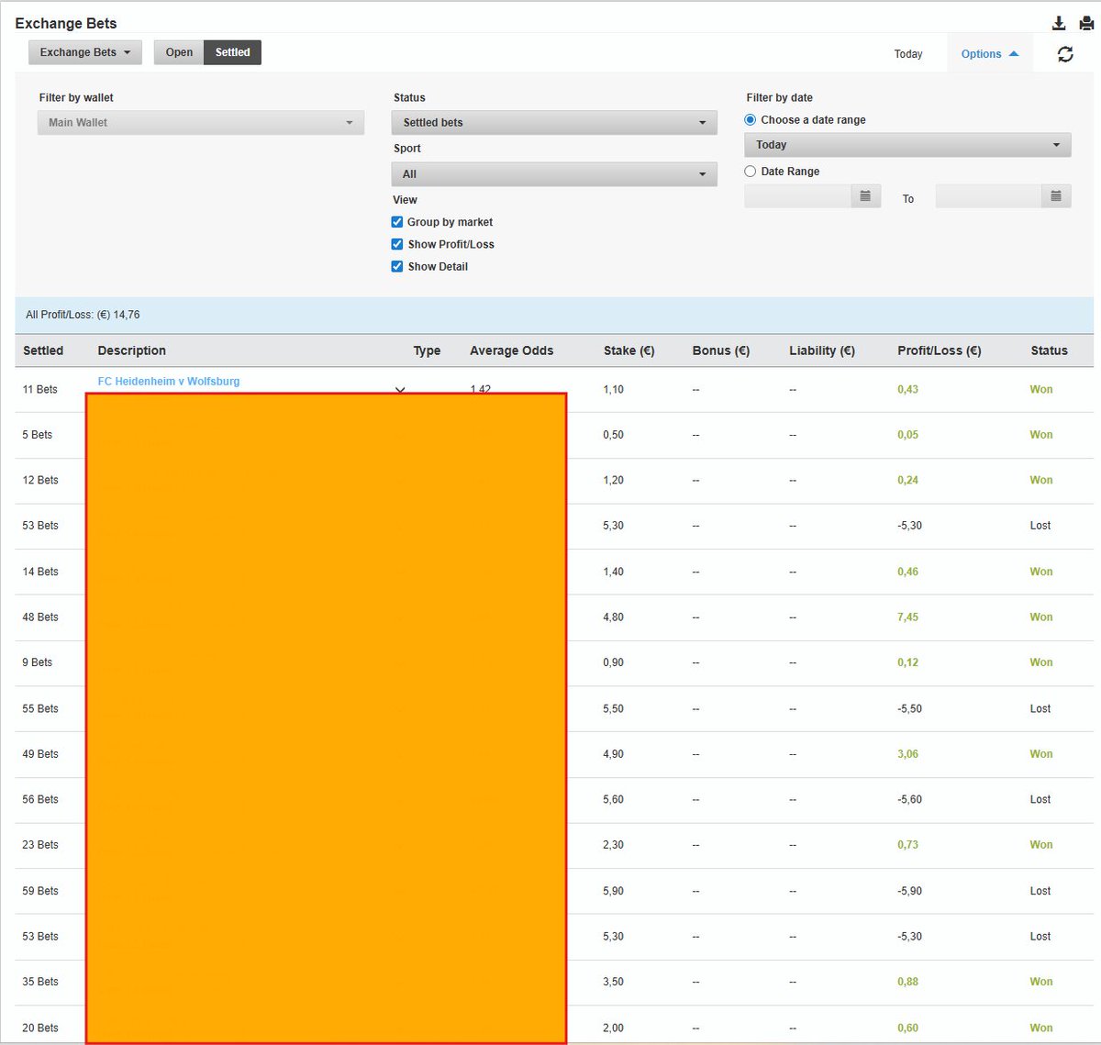Click the 5 Bets cell
This screenshot has height=1045, width=1101.
pos(38,435)
